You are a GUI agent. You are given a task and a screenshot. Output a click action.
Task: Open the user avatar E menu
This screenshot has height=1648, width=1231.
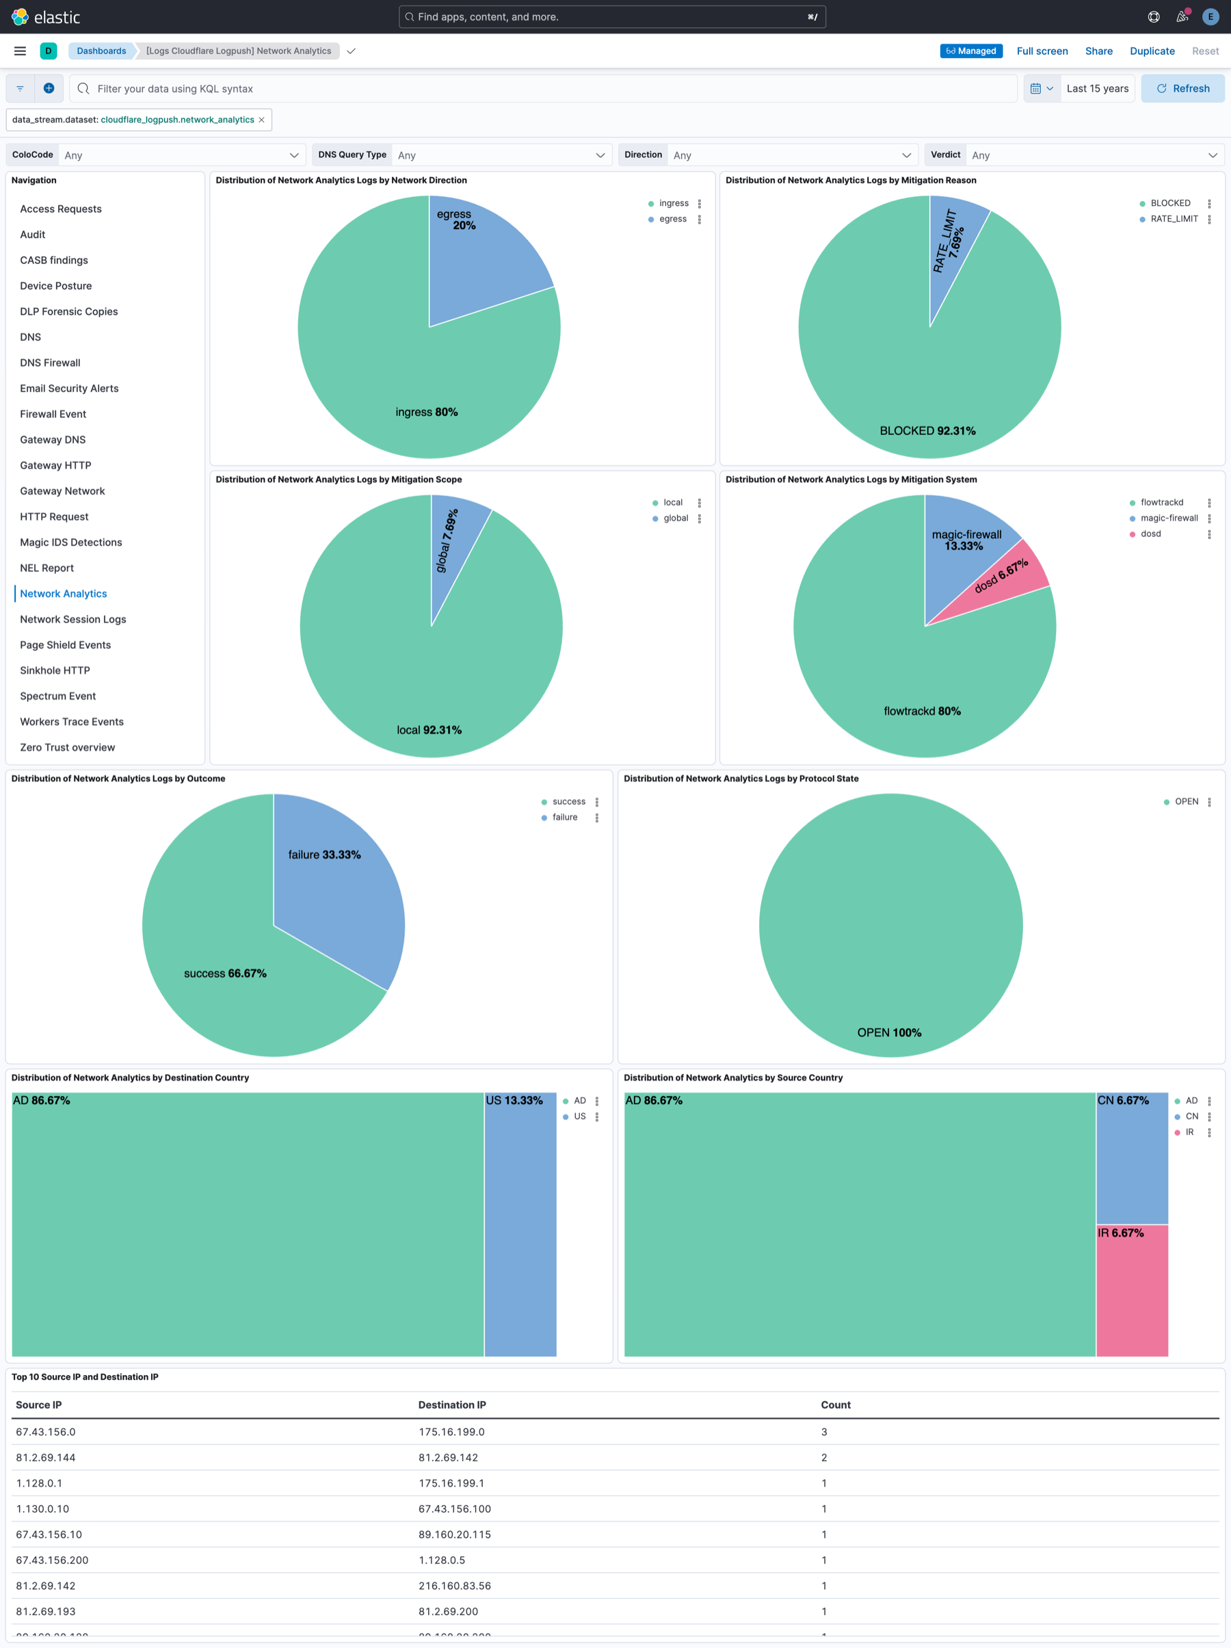pyautogui.click(x=1210, y=16)
